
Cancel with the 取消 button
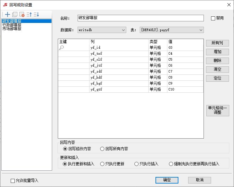point(199,180)
